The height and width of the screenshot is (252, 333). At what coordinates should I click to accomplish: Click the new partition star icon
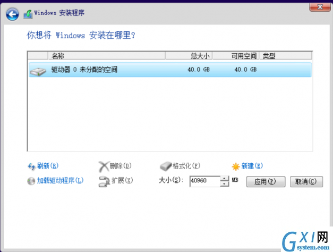click(x=235, y=166)
